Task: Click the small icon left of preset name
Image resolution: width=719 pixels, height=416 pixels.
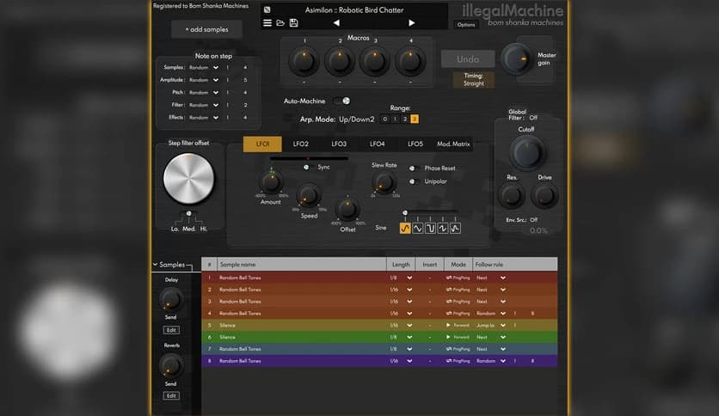Action: [267, 9]
